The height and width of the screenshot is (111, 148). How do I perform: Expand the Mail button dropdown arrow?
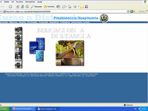coord(66,7)
